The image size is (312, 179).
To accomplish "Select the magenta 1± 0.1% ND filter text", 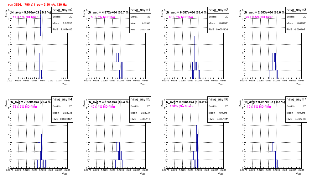I will tap(25, 17).
